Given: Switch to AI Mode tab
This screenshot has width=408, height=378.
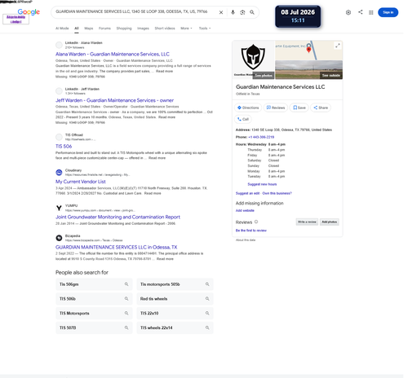Looking at the screenshot, I should pyautogui.click(x=62, y=29).
